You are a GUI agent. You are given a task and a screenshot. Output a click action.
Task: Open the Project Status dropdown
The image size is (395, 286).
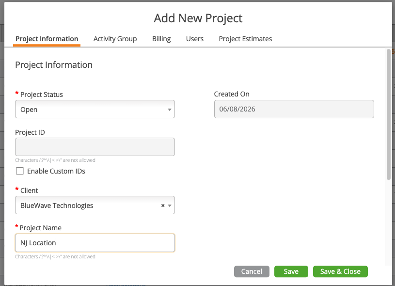[95, 109]
